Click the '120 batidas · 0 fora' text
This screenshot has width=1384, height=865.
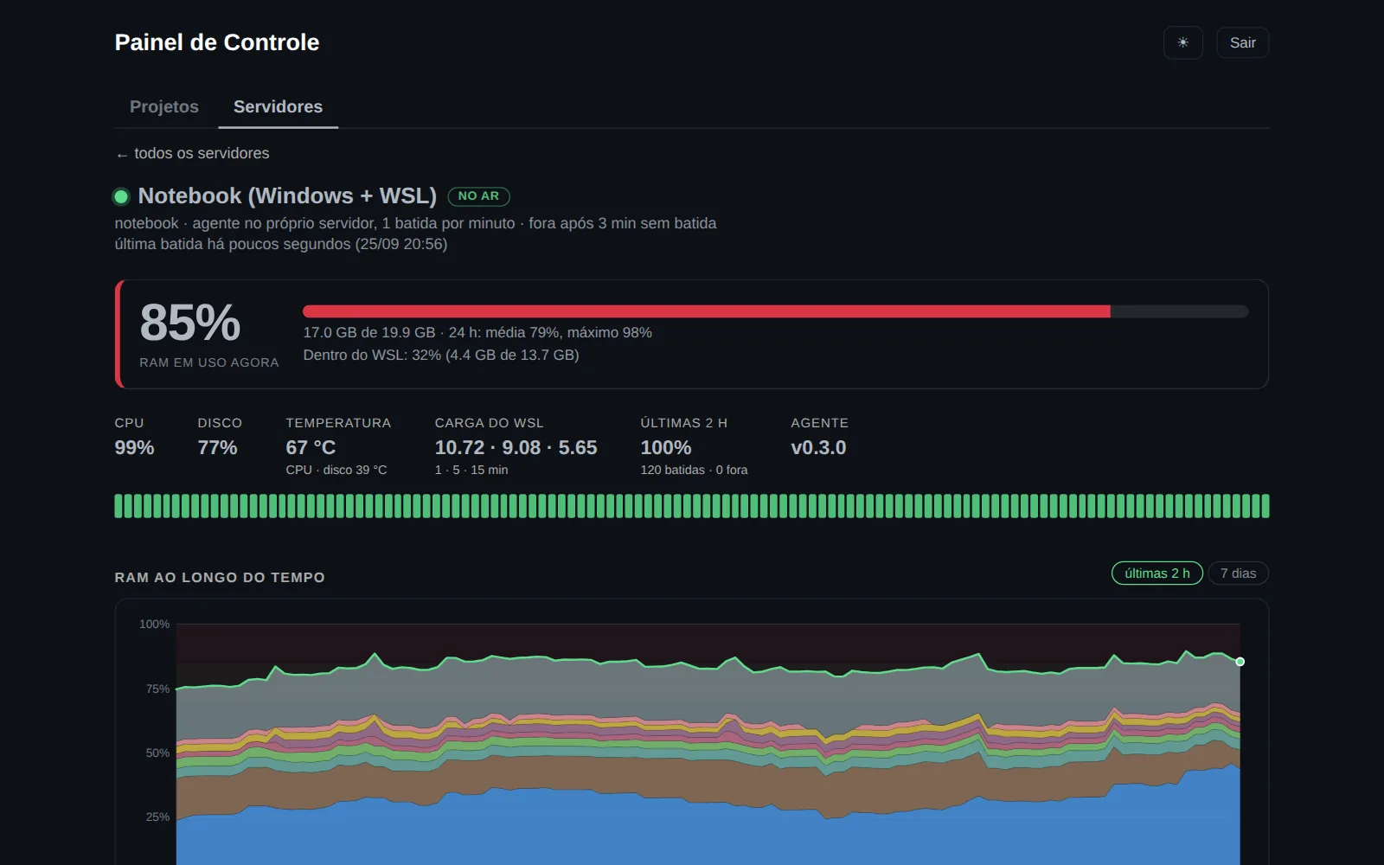pos(694,470)
